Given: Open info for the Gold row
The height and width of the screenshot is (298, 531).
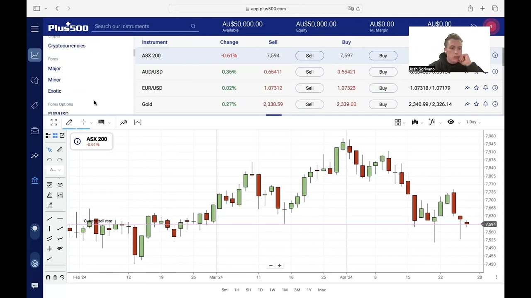Looking at the screenshot, I should pyautogui.click(x=495, y=104).
